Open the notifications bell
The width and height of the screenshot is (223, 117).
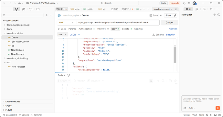[x=184, y=3]
